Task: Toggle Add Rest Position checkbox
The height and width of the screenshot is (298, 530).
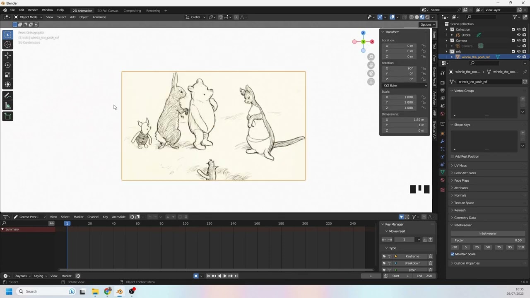Action: [453, 156]
